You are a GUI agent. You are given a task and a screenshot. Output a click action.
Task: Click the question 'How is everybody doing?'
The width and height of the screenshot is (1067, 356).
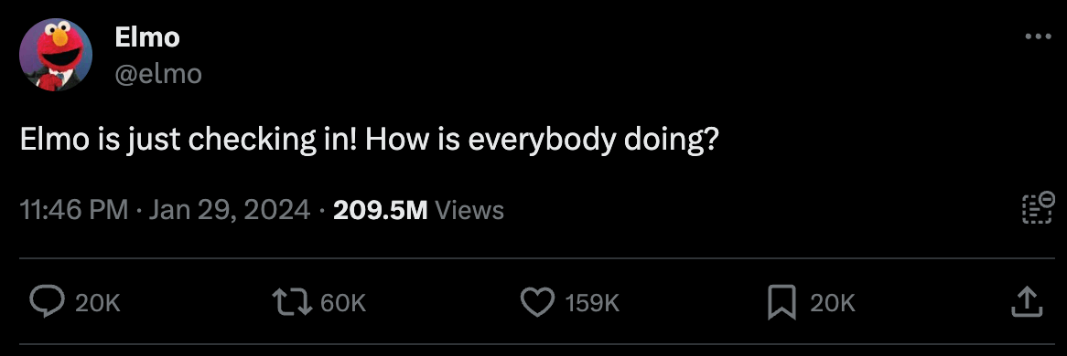[542, 141]
